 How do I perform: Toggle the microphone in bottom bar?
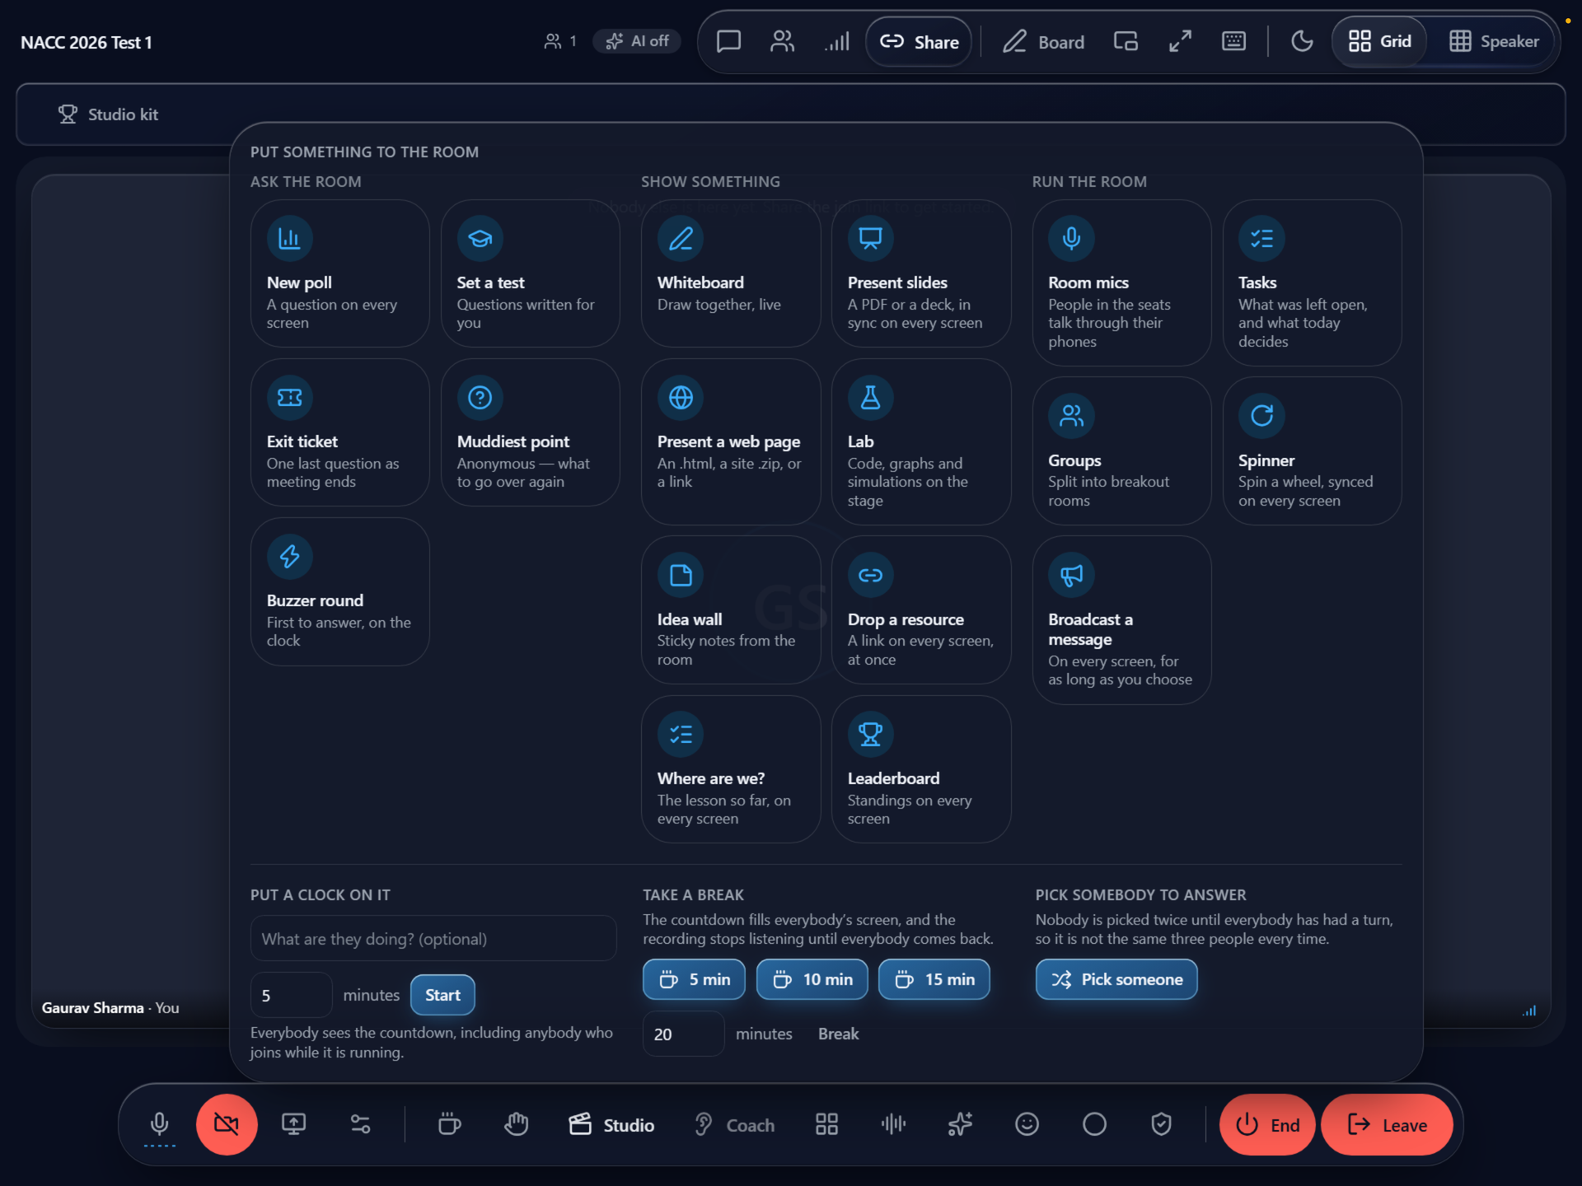click(x=159, y=1124)
